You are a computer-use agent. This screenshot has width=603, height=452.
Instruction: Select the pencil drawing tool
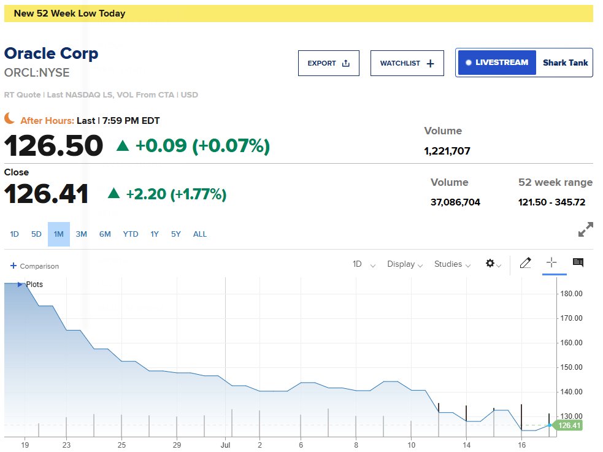pyautogui.click(x=525, y=263)
